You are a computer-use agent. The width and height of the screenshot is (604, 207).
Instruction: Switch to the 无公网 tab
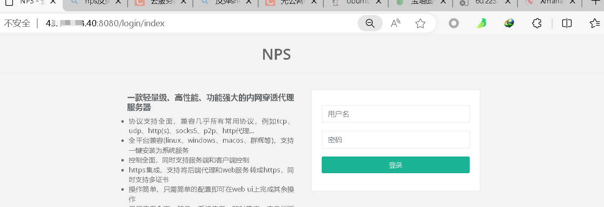[290, 3]
